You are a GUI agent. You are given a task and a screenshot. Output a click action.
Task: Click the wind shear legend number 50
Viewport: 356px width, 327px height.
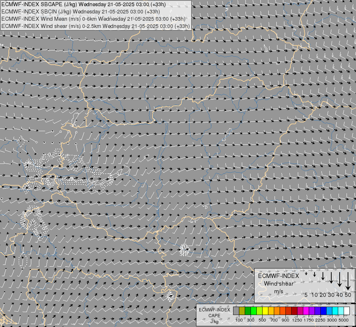click(348, 295)
